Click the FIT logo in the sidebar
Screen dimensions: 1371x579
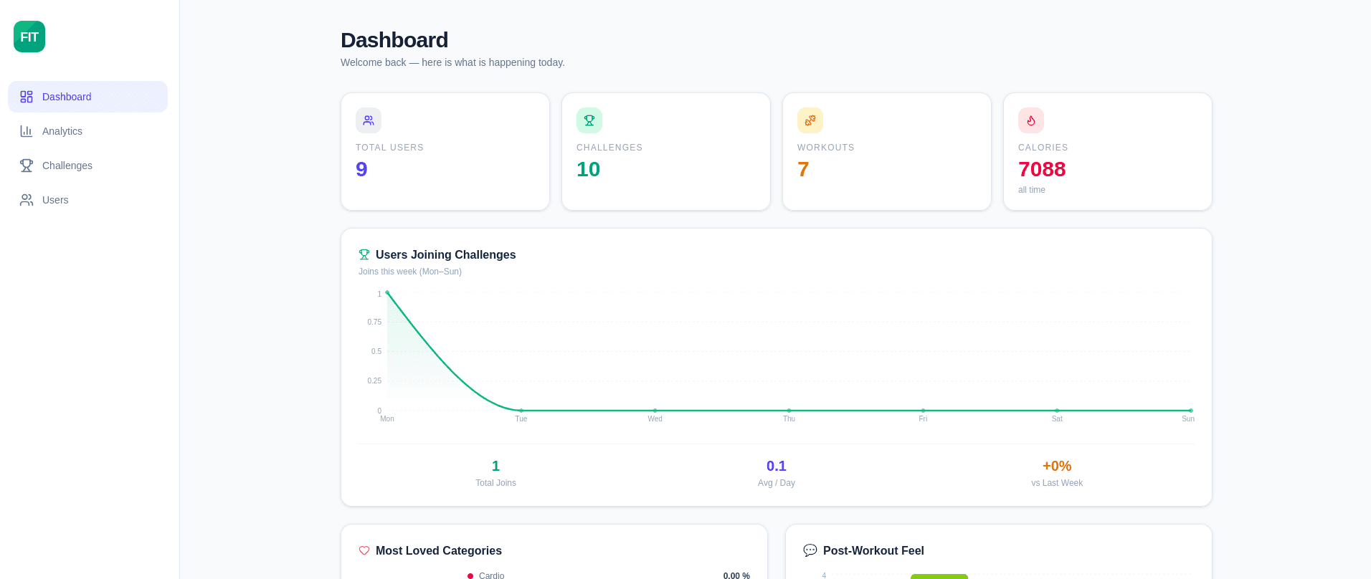pyautogui.click(x=29, y=37)
